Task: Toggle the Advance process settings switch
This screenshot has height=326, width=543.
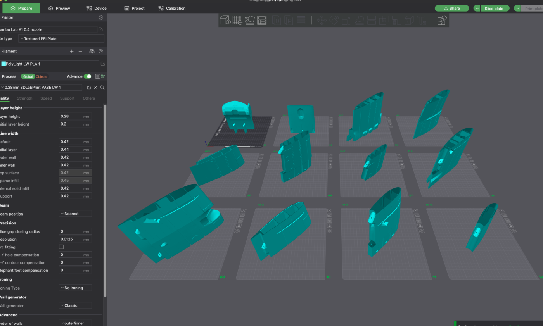Action: click(x=87, y=76)
